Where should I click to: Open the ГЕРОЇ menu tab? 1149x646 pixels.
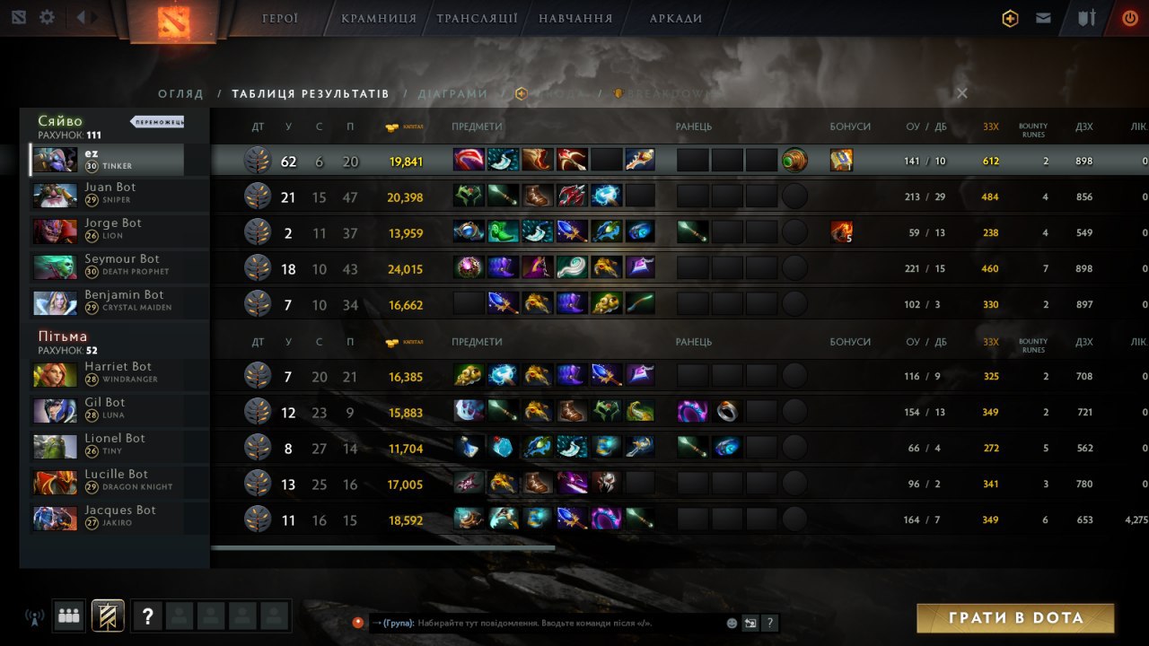(x=280, y=18)
